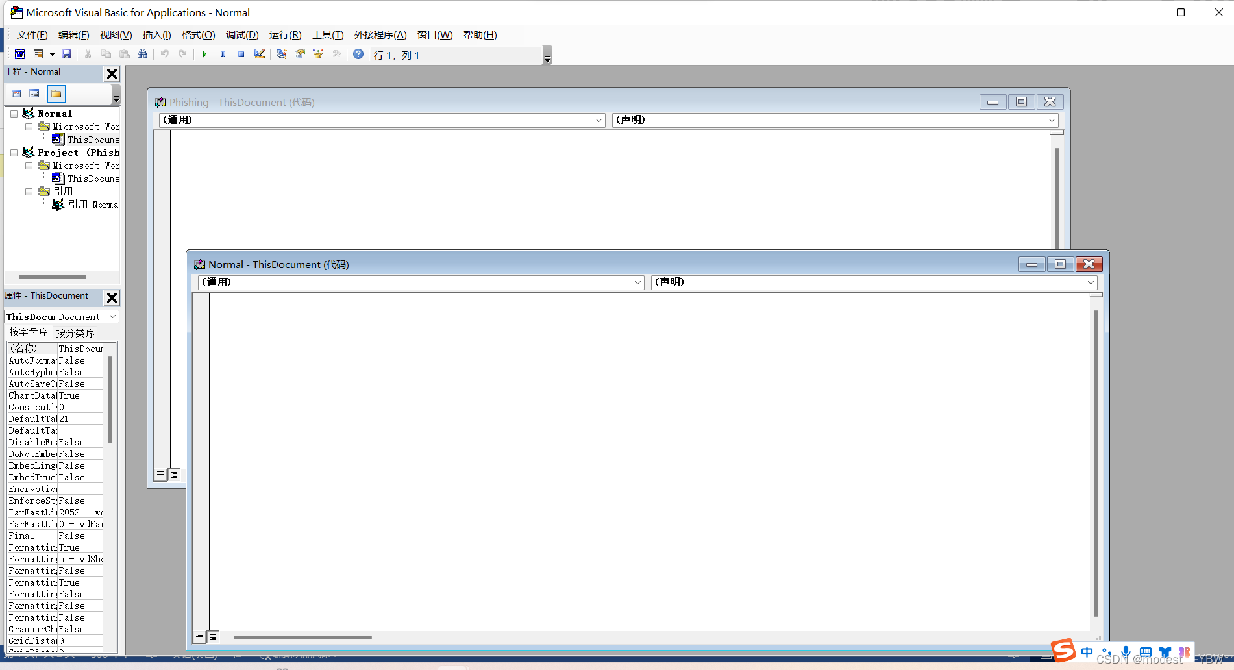Close the project explorer panel

[112, 73]
